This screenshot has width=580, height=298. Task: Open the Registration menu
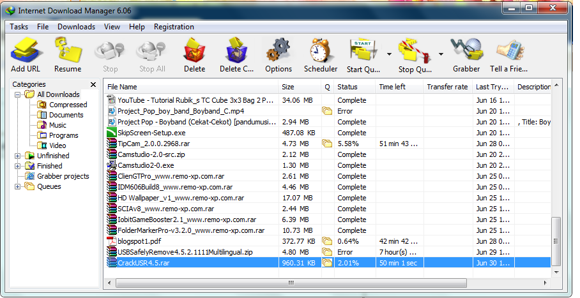coord(174,27)
